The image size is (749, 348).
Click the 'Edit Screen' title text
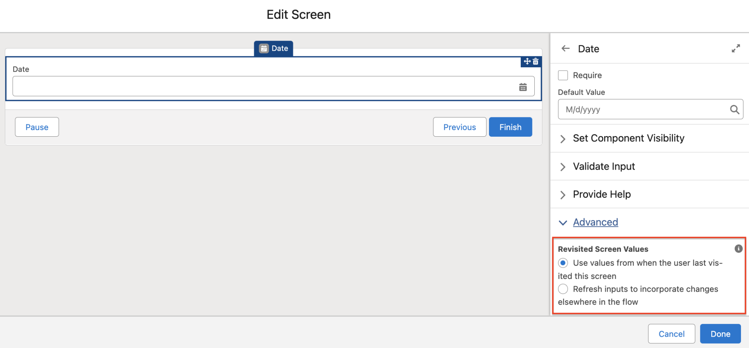coord(298,15)
